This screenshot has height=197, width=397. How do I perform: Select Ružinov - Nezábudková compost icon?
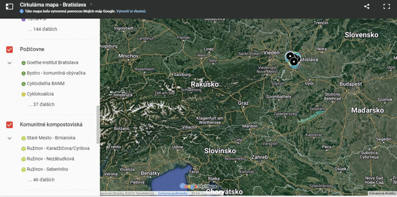[x=23, y=159]
